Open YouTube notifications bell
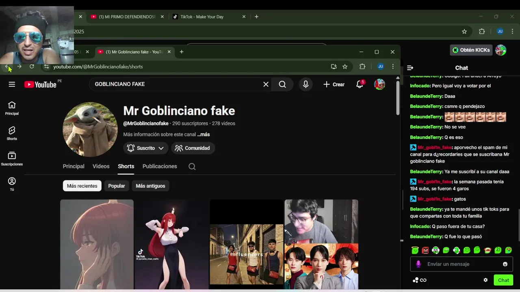Screen dimensions: 520x292 click(360, 84)
